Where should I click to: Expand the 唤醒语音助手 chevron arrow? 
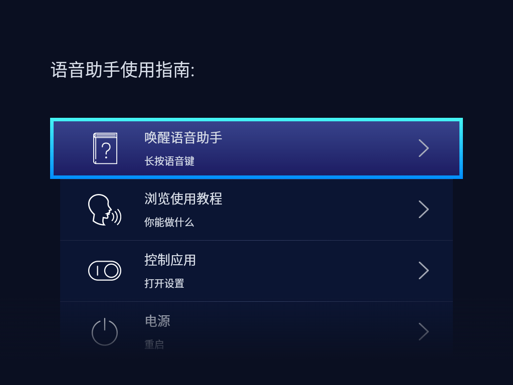coord(423,148)
